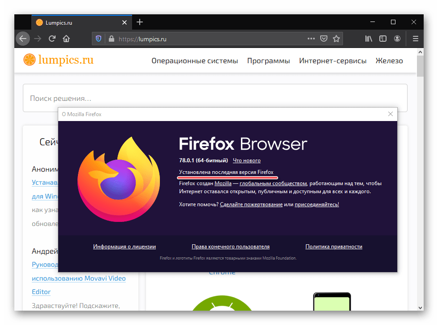The image size is (438, 325).
Task: Select the Lumpics.ru browser tab
Action: pos(76,22)
